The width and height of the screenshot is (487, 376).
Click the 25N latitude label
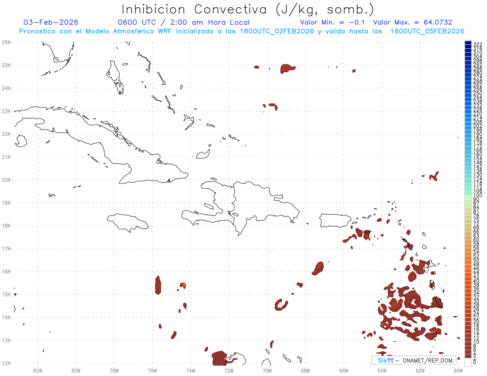click(x=6, y=65)
